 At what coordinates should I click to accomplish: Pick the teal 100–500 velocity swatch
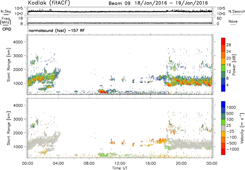coord(223,116)
